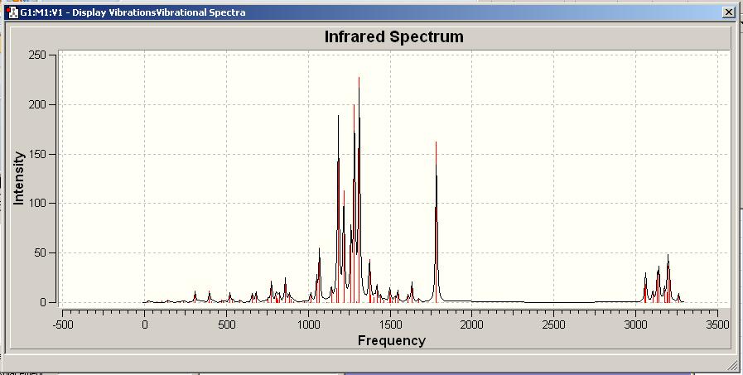Click the Infrared Spectrum plot title
The width and height of the screenshot is (743, 375).
pyautogui.click(x=393, y=36)
